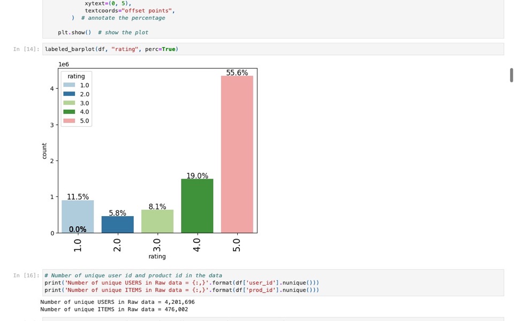Click the "0.0%" annotation on the first bar
514x321 pixels.
(78, 230)
